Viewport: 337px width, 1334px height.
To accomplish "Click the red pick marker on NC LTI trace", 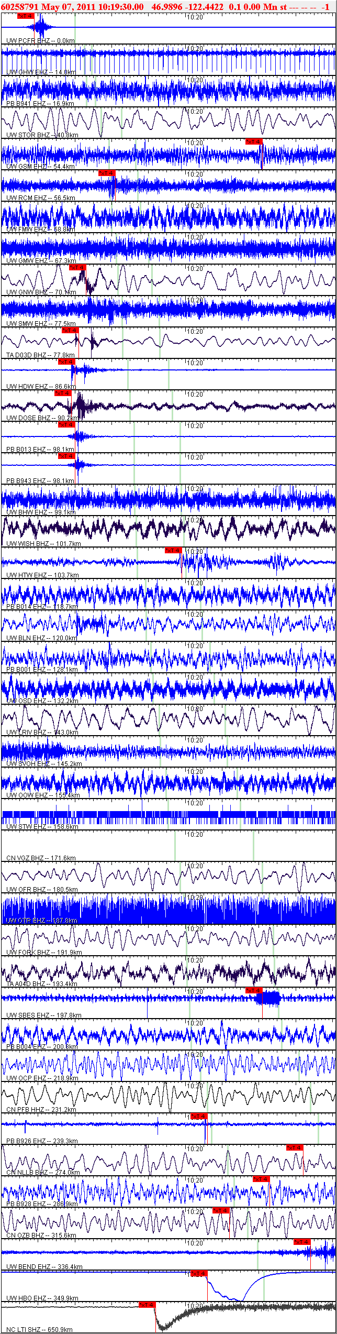I will click(x=148, y=1305).
